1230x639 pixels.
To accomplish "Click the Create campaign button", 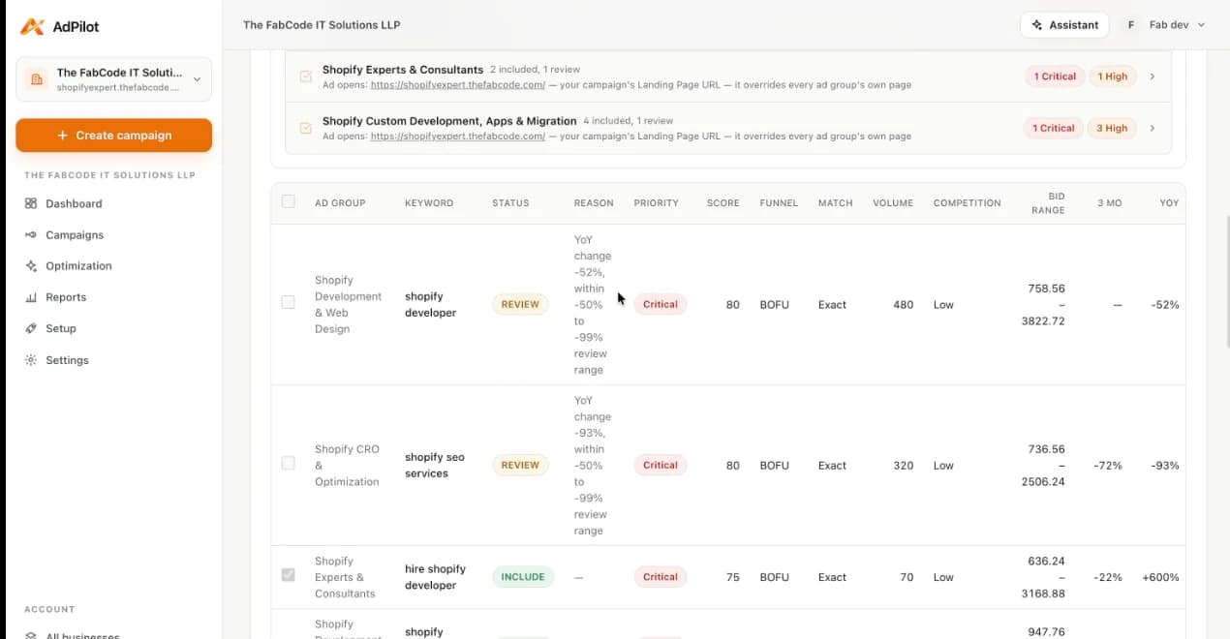I will click(x=113, y=136).
